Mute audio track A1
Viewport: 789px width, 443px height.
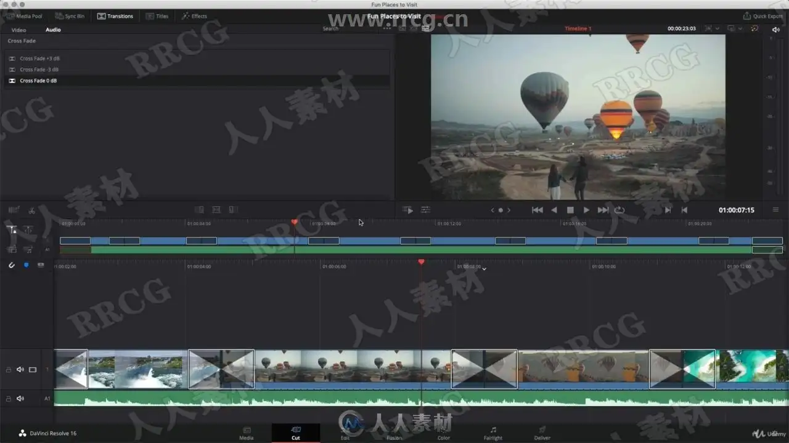click(20, 399)
